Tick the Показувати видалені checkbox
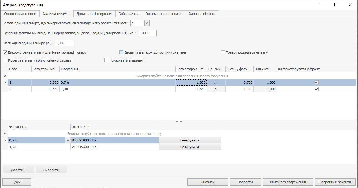358x188 pixels. pyautogui.click(x=106, y=60)
